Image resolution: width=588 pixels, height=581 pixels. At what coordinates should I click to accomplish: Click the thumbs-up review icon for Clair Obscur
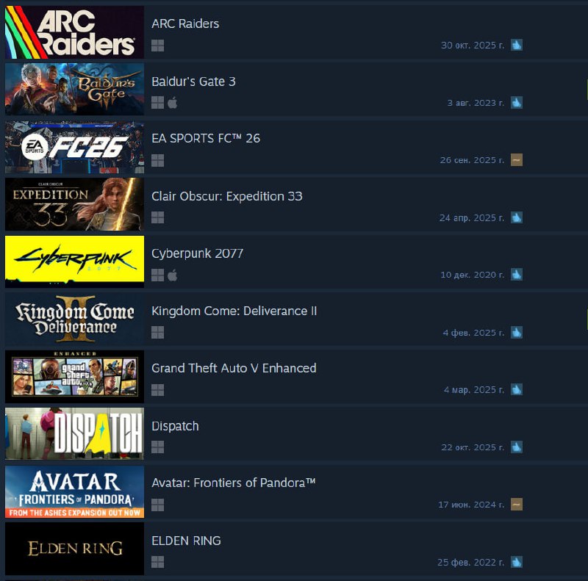click(517, 217)
